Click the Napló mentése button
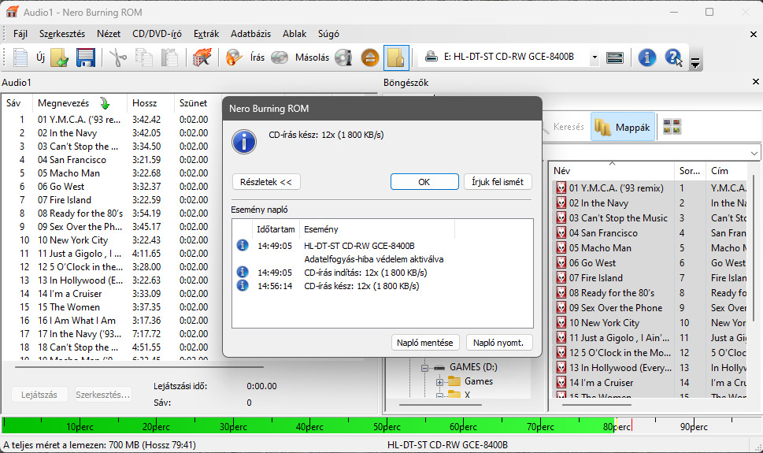Screen dimensions: 763x453 (425, 343)
